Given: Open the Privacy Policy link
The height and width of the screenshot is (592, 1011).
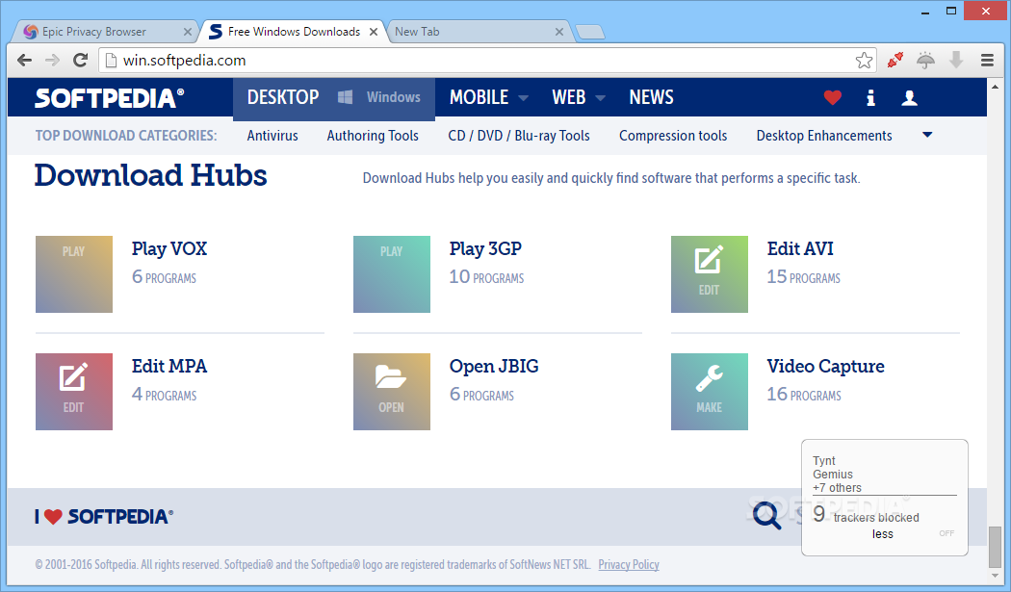Looking at the screenshot, I should click(x=629, y=564).
